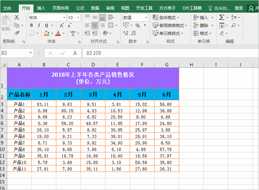The height and width of the screenshot is (190, 259).
Task: Click the 告诉我 Tell me search box
Action: (x=219, y=8)
